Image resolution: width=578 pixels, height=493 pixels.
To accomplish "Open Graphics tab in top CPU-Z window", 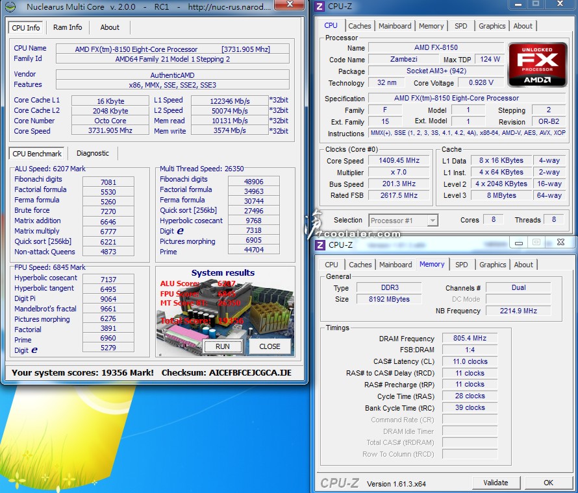I will [x=492, y=26].
